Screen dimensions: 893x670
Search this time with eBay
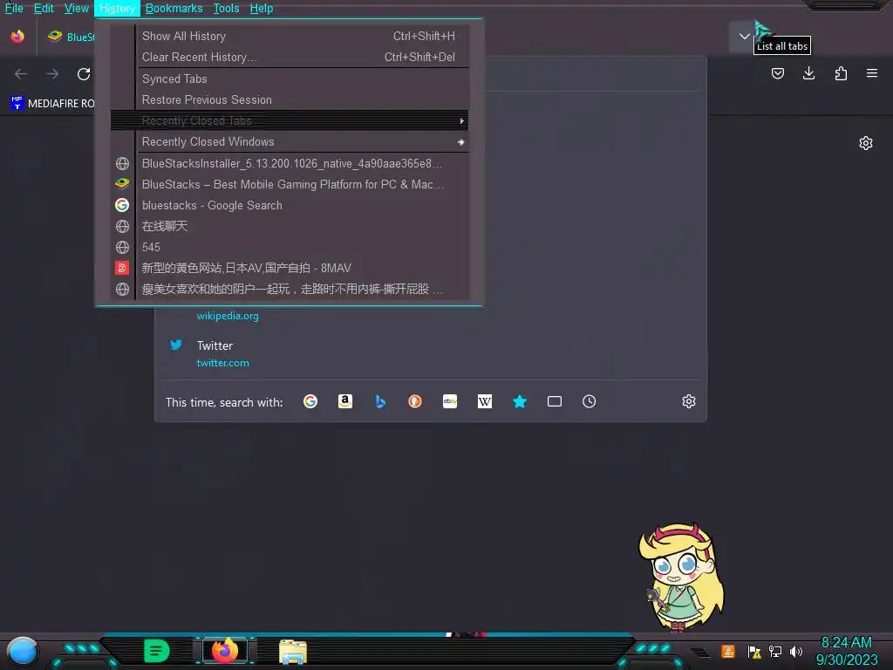[x=450, y=401]
